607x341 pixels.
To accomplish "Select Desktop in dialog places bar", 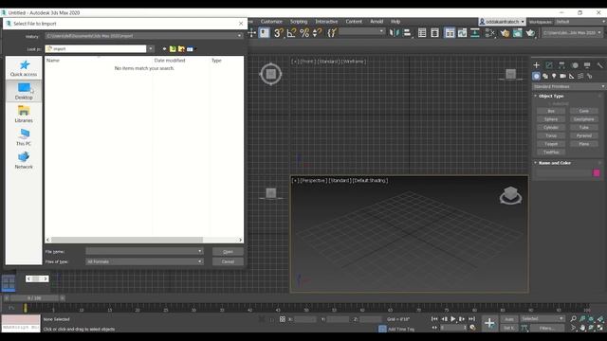I will [x=24, y=91].
